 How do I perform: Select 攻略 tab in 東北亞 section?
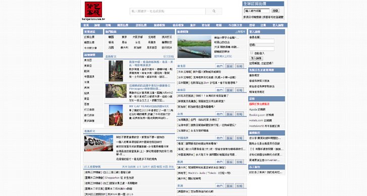(x=239, y=66)
